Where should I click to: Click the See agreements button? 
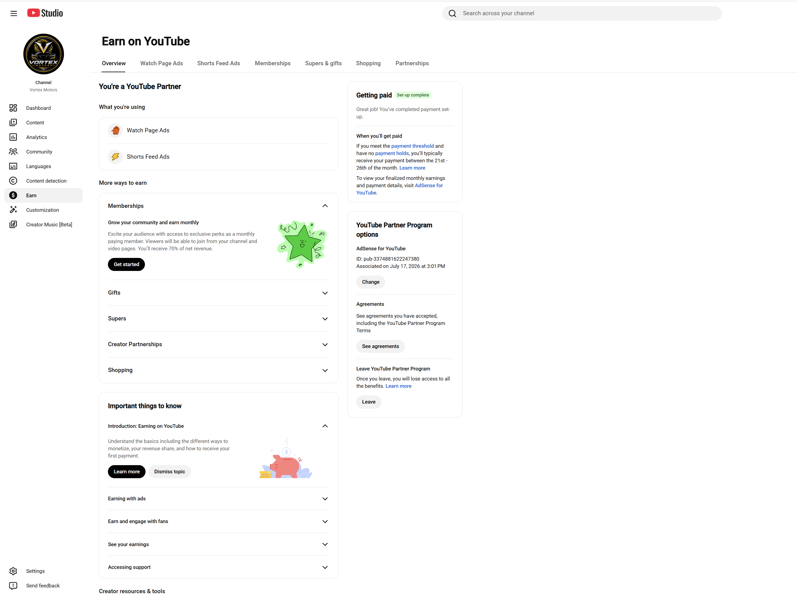click(x=380, y=346)
